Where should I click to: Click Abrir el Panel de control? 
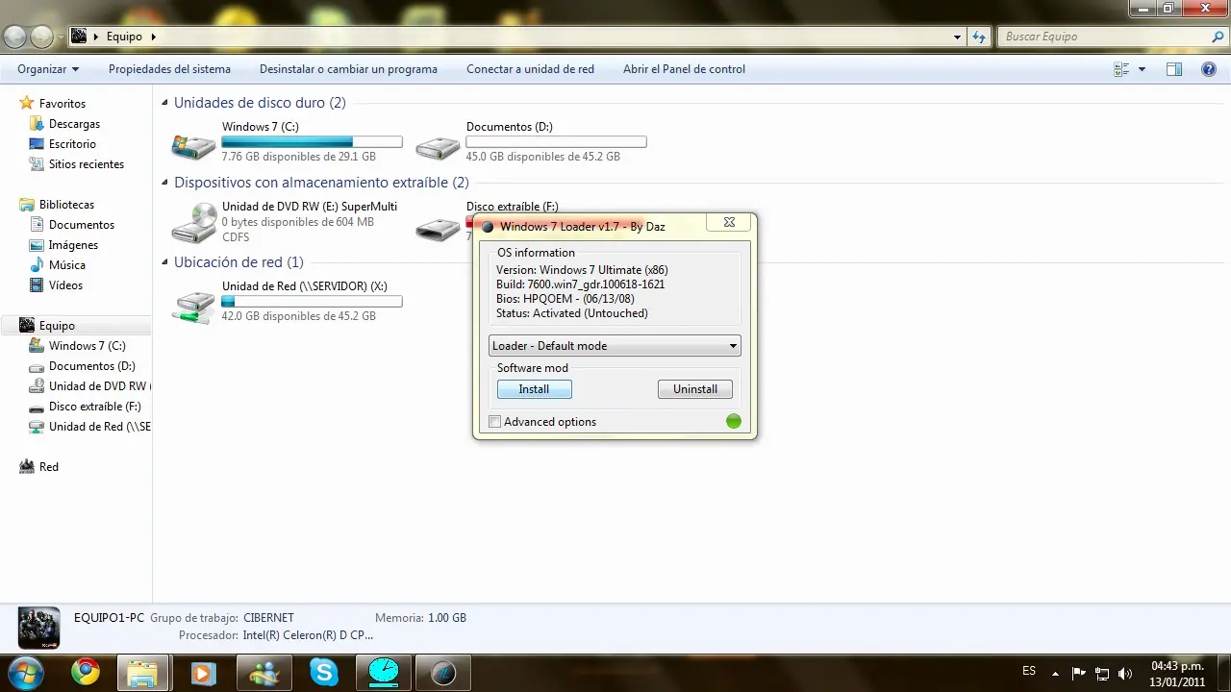(684, 68)
